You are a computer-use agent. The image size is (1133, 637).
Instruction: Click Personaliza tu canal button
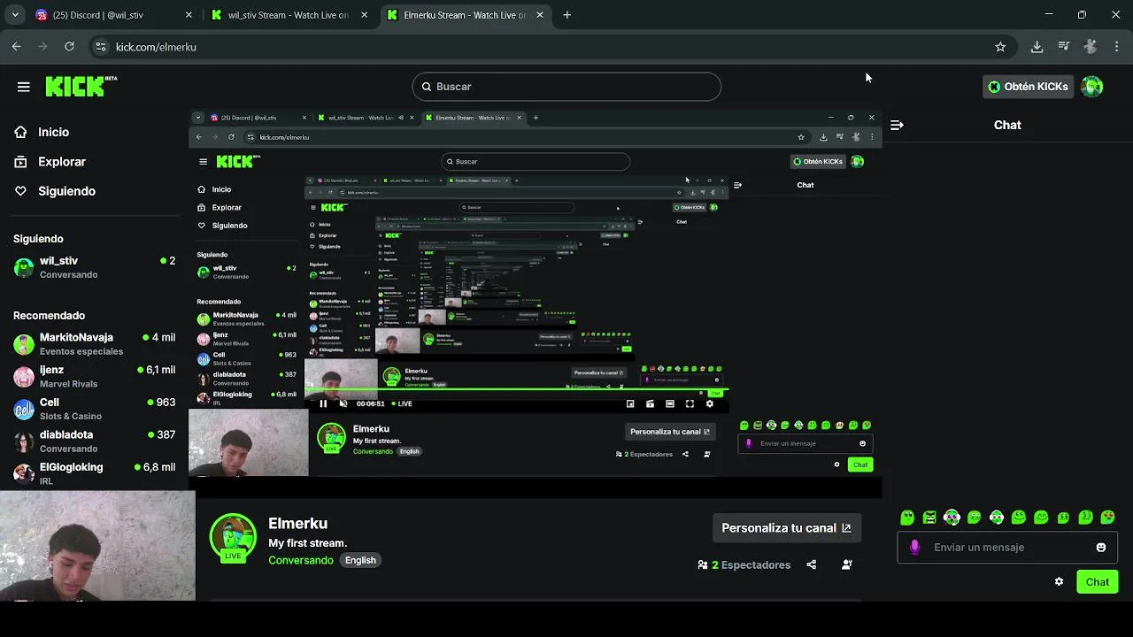click(x=786, y=528)
